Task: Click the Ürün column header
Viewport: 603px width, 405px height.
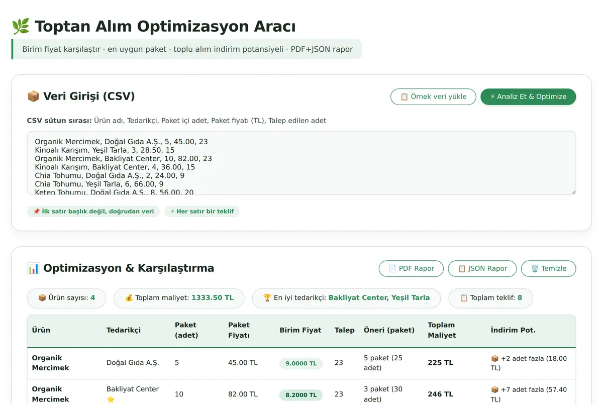Action: (x=41, y=330)
